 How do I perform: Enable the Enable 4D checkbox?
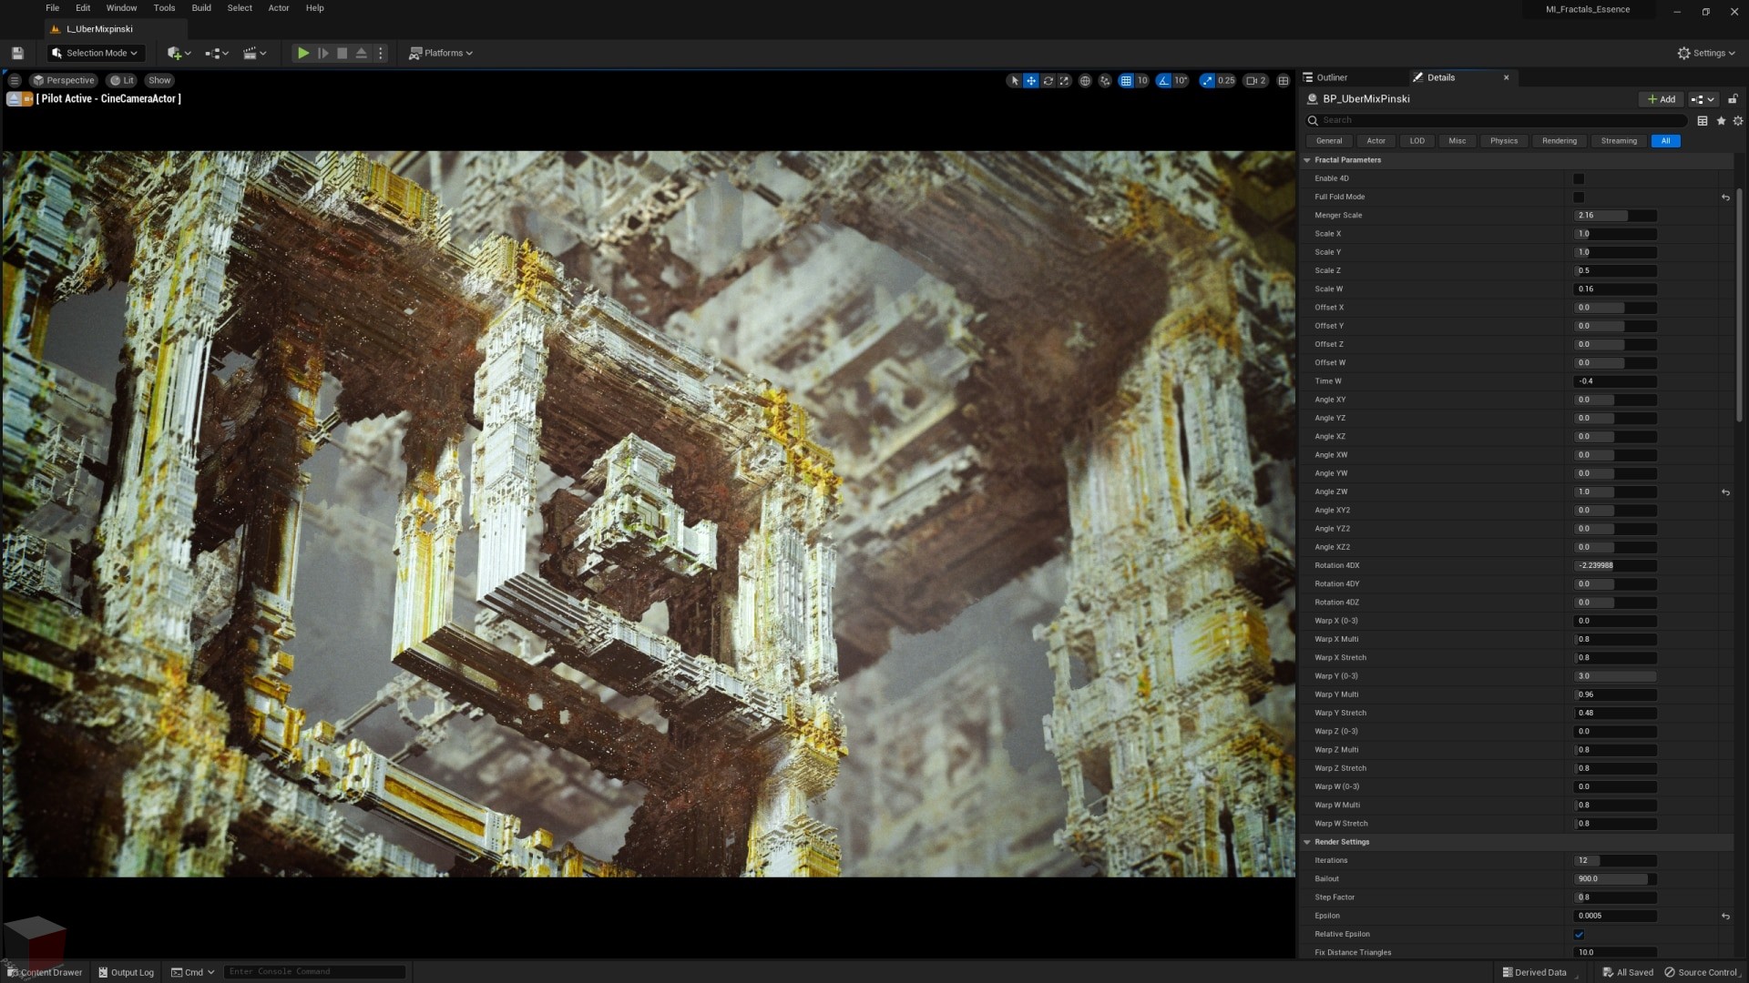click(x=1579, y=178)
